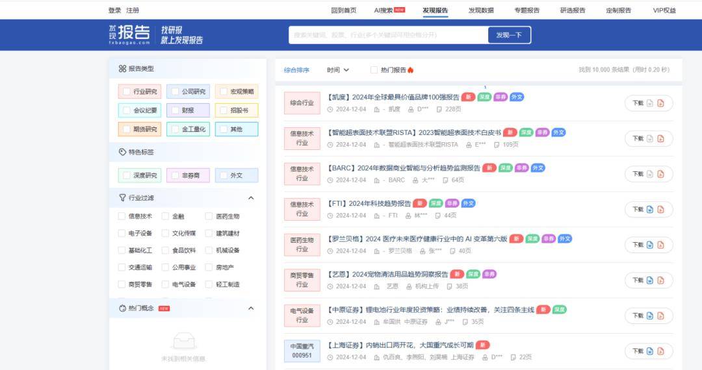Image resolution: width=702 pixels, height=370 pixels.
Task: Go to 回到首页 in the top navigation
Action: point(344,10)
